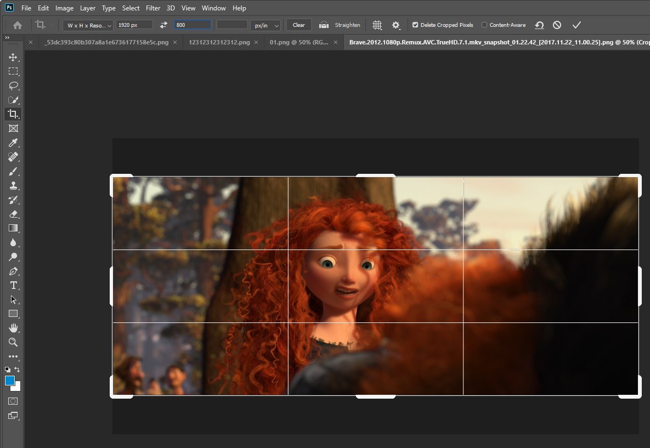Select the Path Selection tool
Image resolution: width=650 pixels, height=448 pixels.
[x=13, y=299]
